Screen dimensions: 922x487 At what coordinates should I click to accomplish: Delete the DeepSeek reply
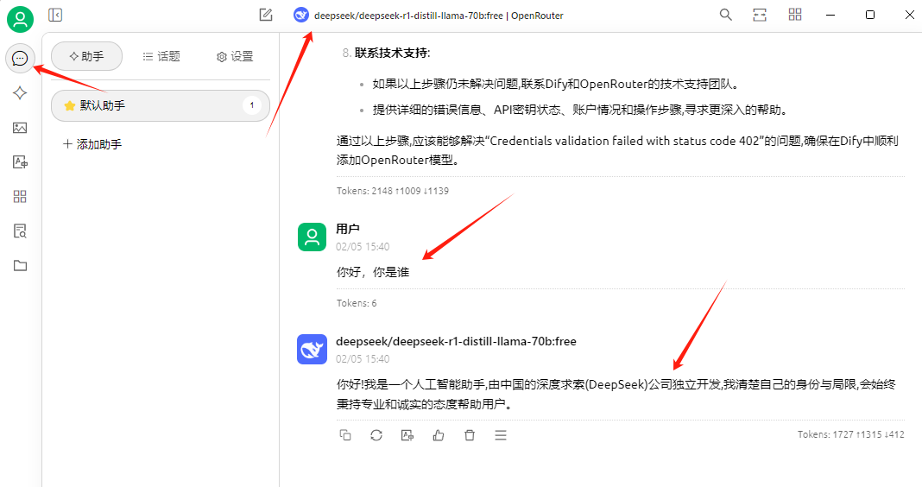click(x=470, y=435)
